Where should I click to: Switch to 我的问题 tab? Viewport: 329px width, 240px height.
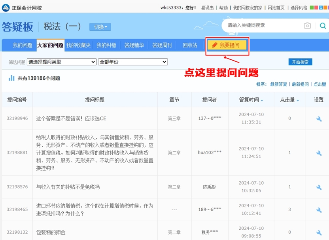(22, 45)
